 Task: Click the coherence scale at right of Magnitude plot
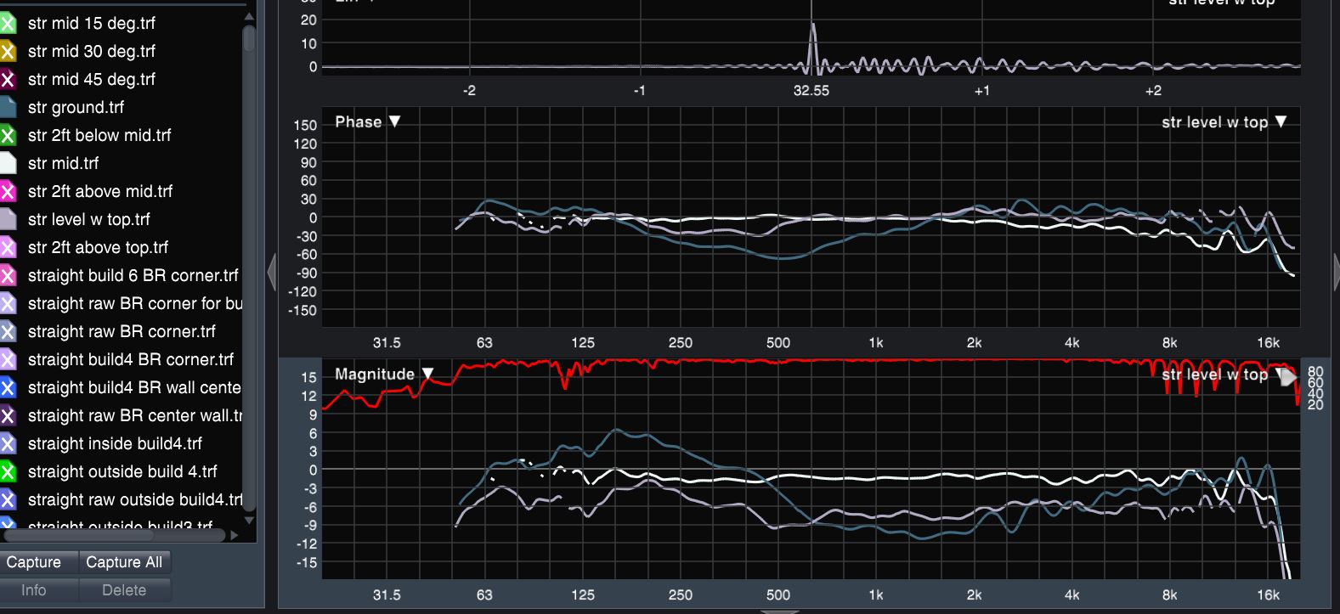coord(1315,388)
